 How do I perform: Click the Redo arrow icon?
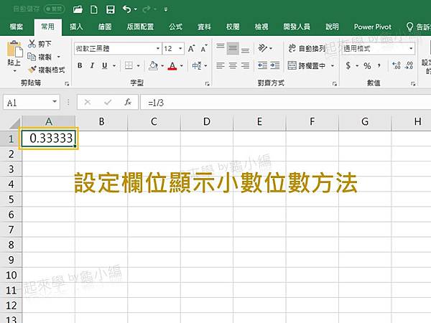click(147, 9)
